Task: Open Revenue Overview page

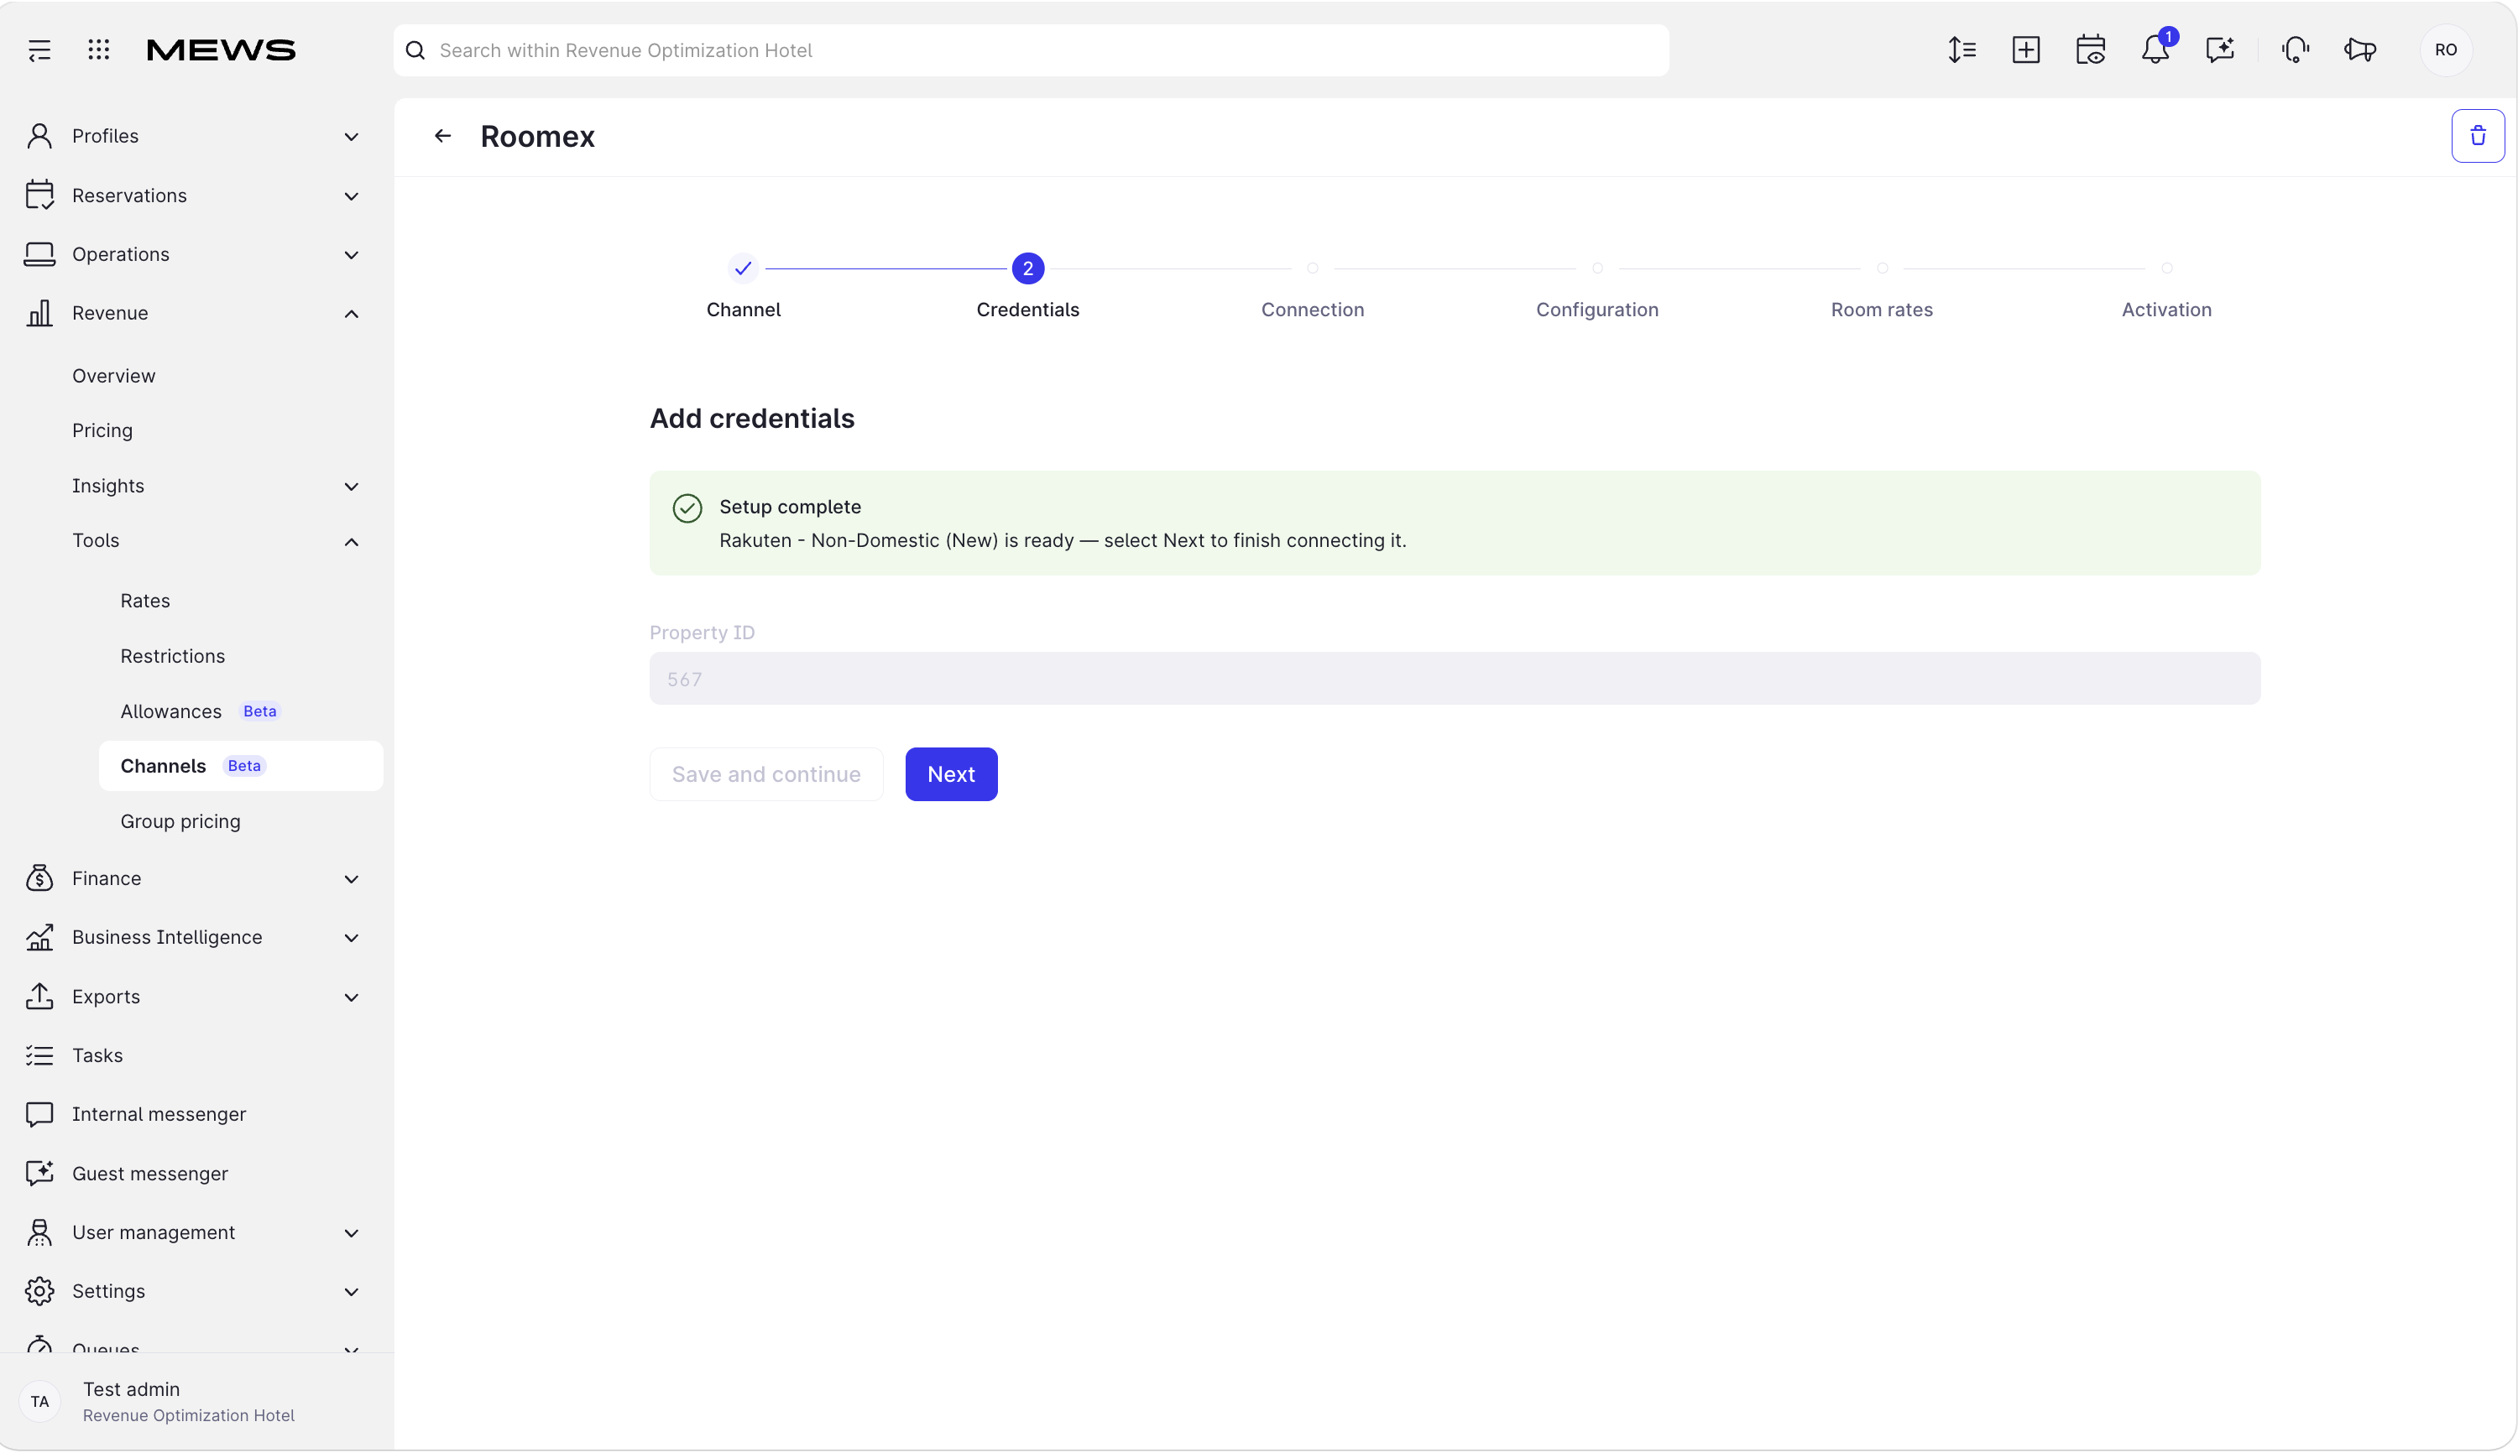Action: click(x=114, y=375)
